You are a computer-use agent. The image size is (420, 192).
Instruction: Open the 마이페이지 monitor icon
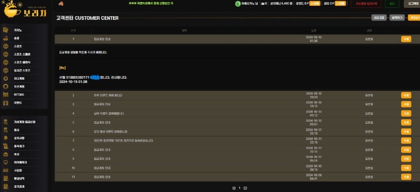click(6, 162)
